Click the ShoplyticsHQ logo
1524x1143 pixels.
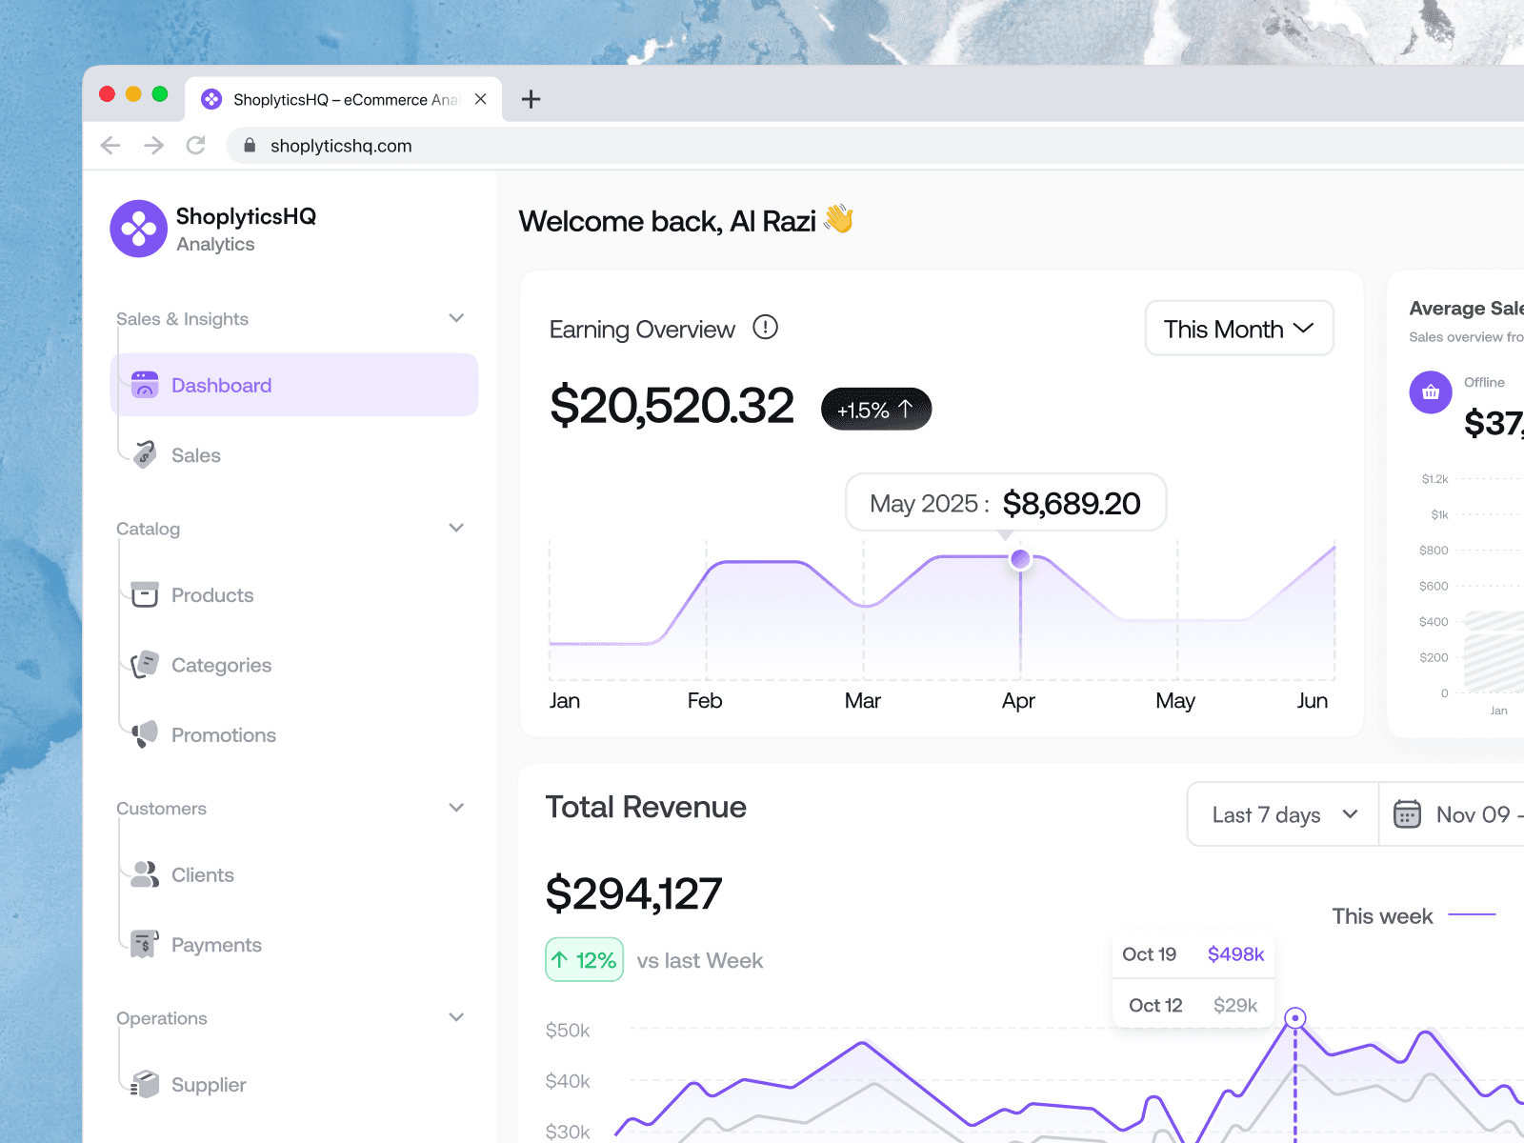pos(139,229)
